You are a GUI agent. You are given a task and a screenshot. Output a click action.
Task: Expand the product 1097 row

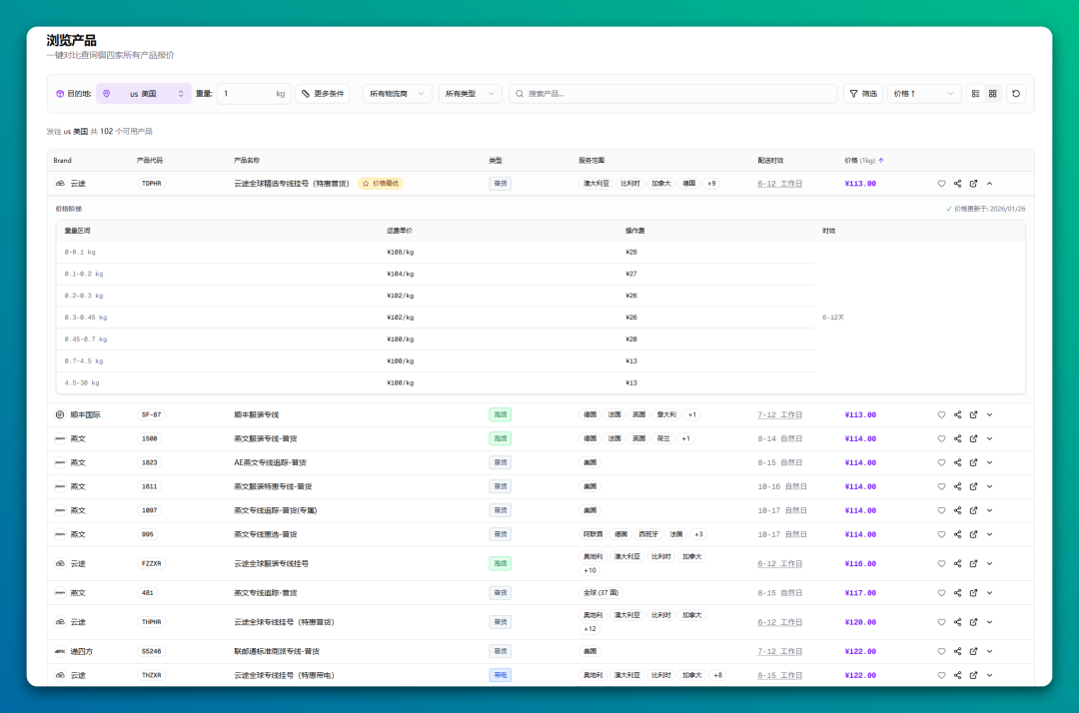(x=989, y=511)
